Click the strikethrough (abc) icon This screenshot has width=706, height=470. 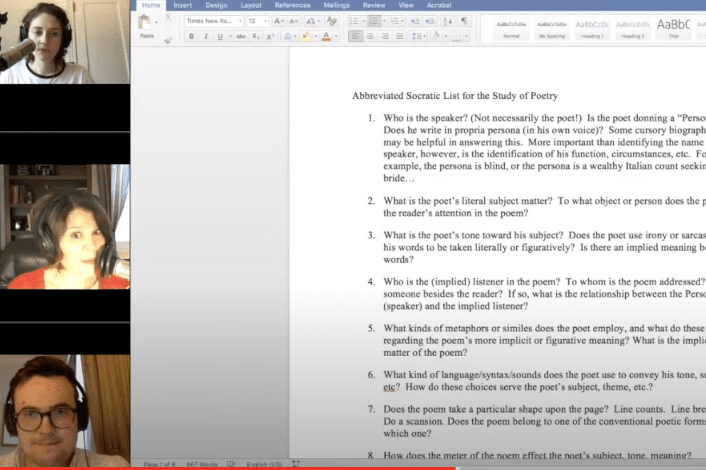[241, 36]
